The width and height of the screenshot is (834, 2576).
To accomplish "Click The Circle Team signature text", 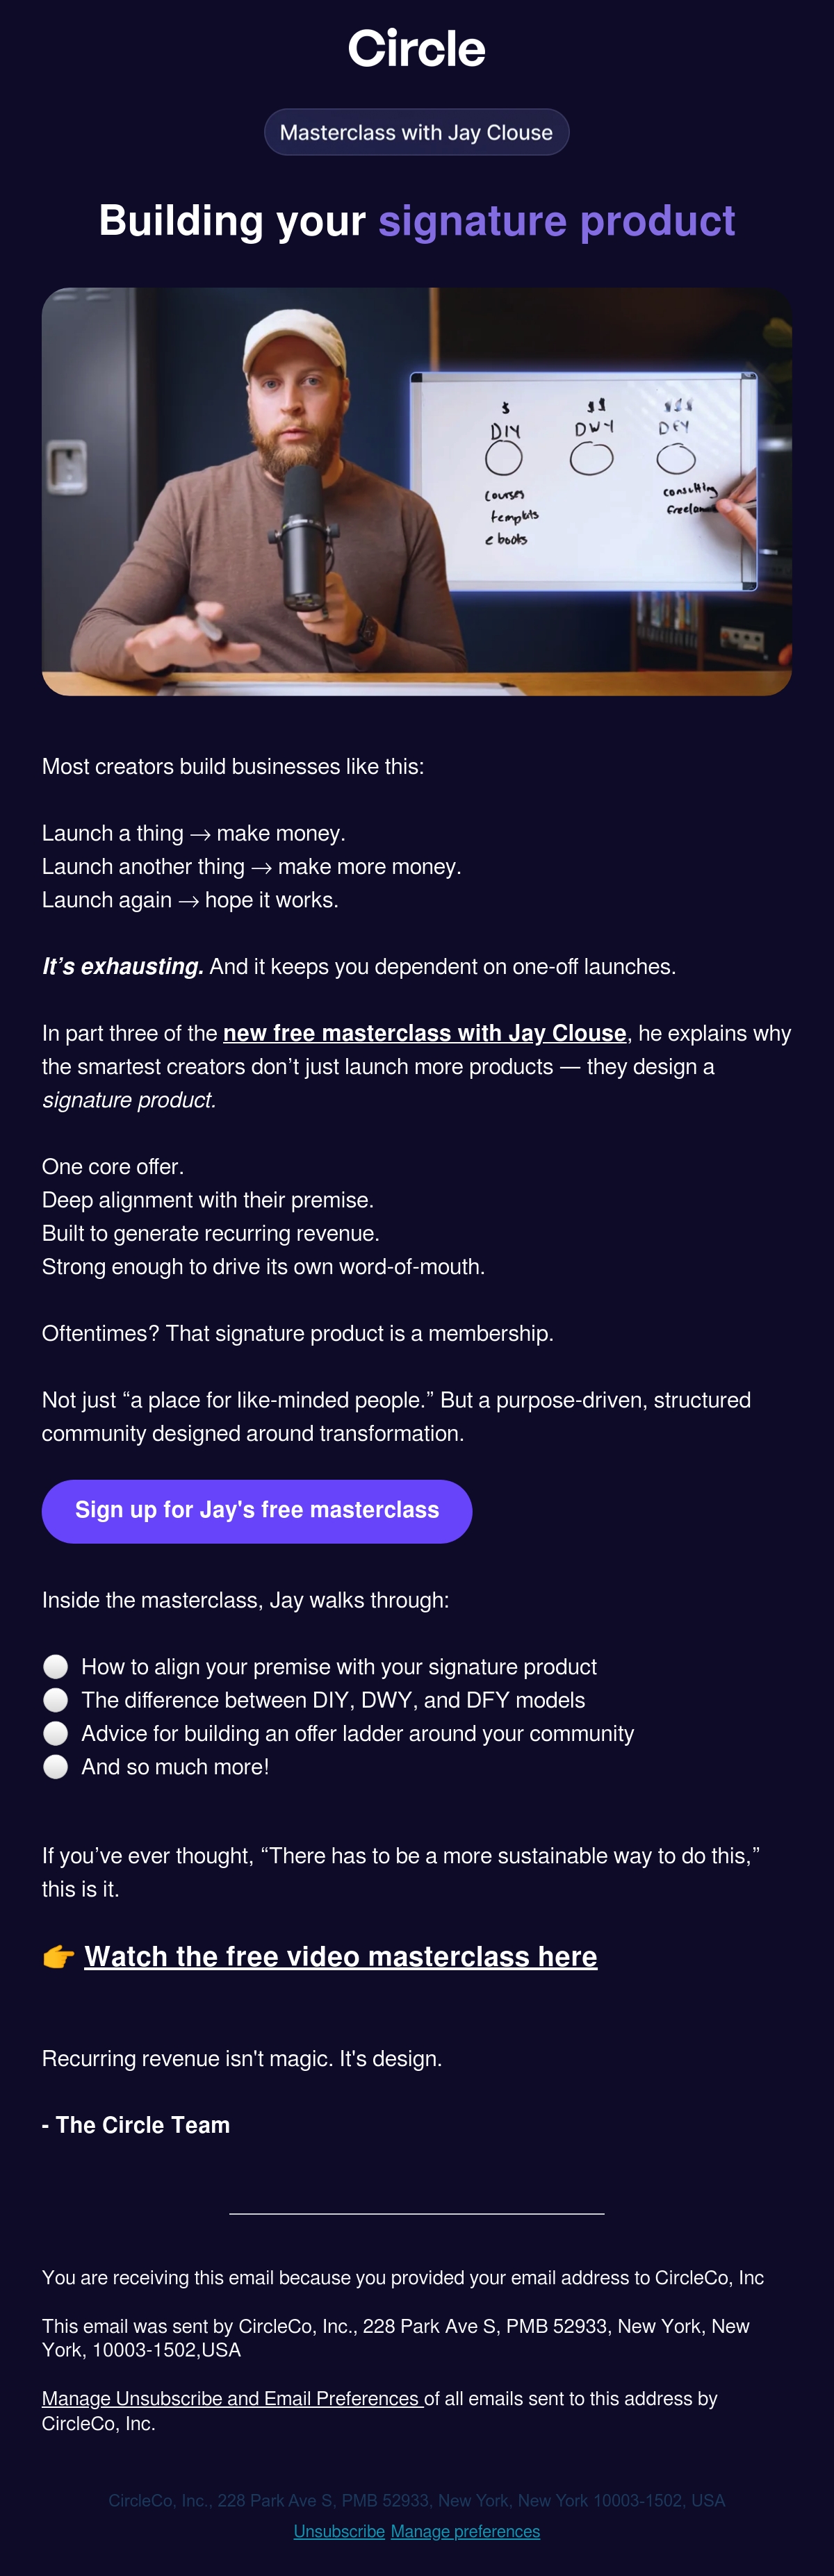I will click(136, 2125).
